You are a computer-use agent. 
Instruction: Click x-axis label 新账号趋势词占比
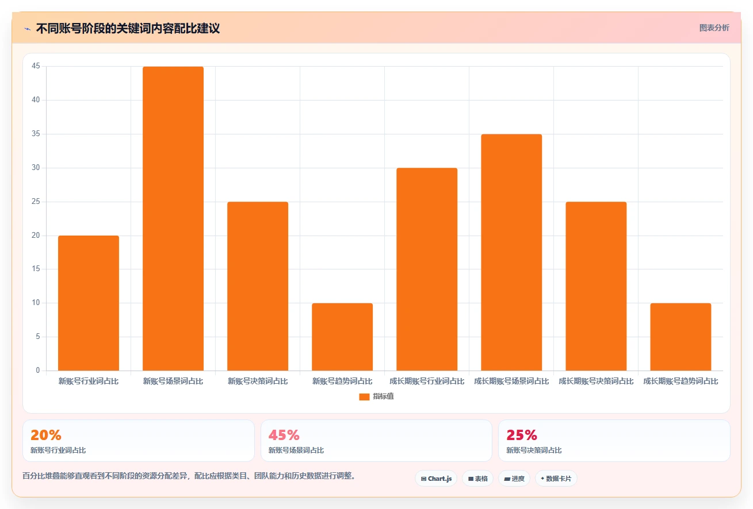pyautogui.click(x=342, y=381)
